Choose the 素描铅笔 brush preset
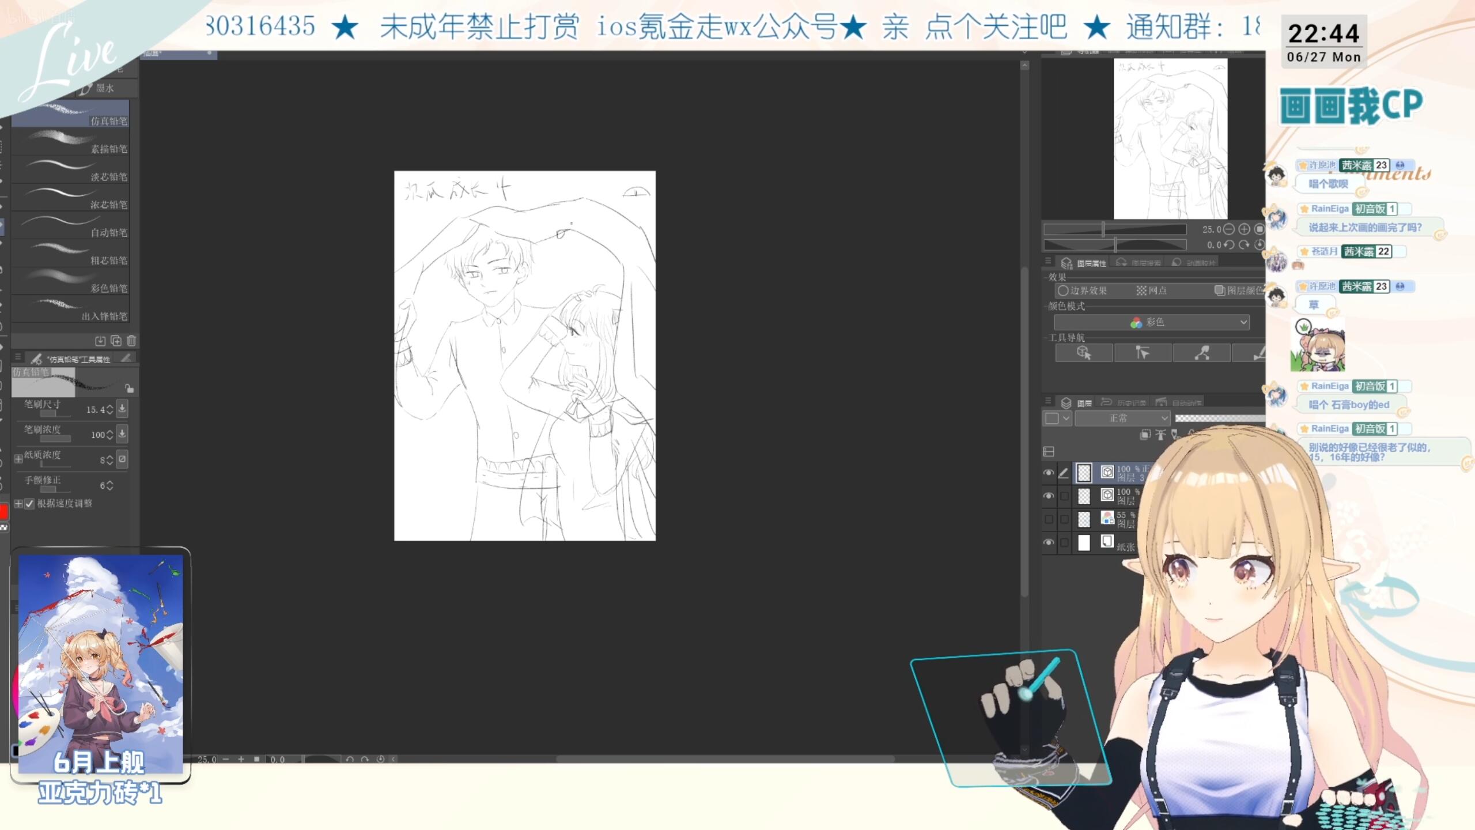 click(x=70, y=141)
